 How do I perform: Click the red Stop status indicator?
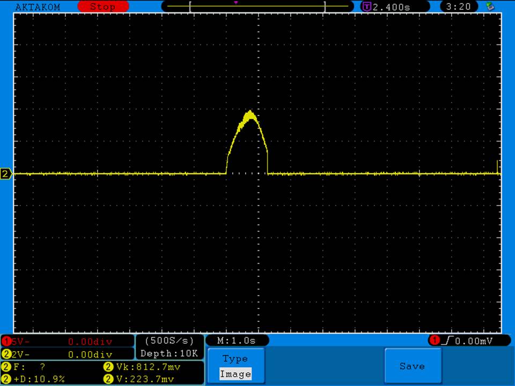pyautogui.click(x=103, y=6)
